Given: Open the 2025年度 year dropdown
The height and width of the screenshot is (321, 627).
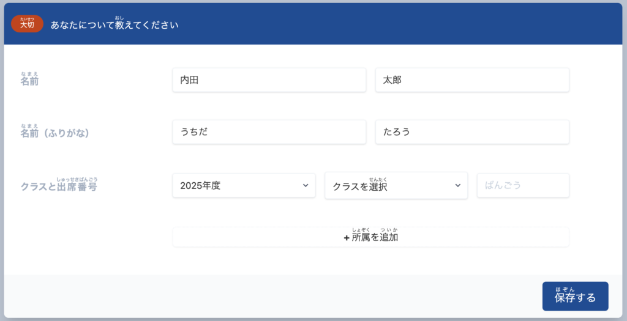Looking at the screenshot, I should coord(244,186).
